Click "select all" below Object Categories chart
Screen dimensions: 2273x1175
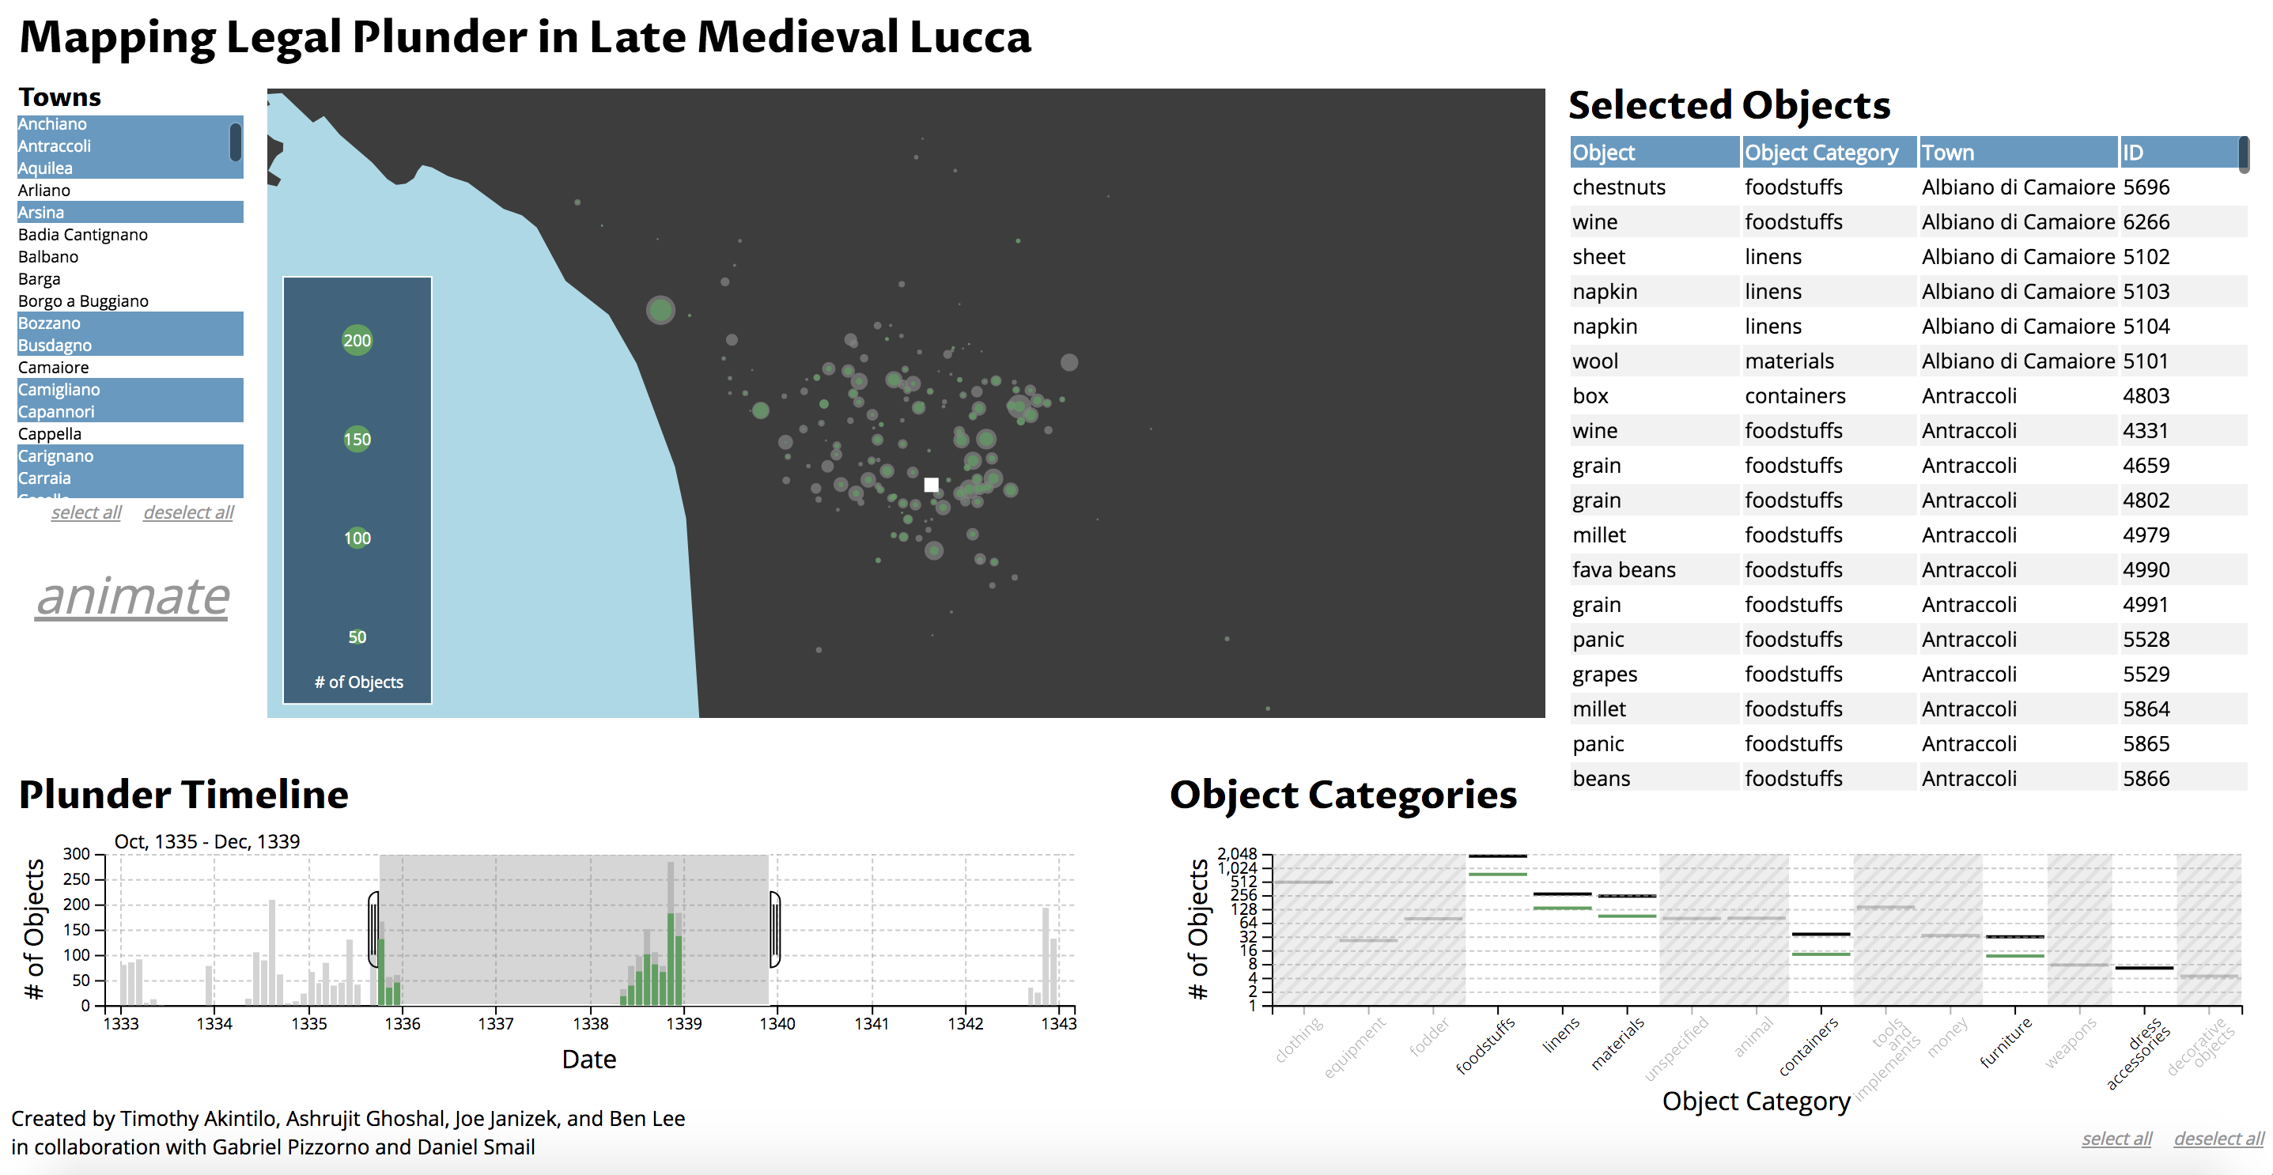2117,1139
